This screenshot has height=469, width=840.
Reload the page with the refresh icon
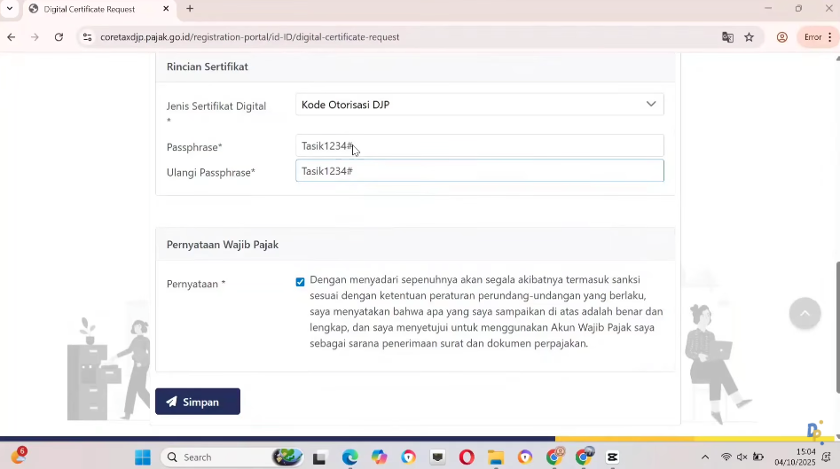click(x=59, y=37)
